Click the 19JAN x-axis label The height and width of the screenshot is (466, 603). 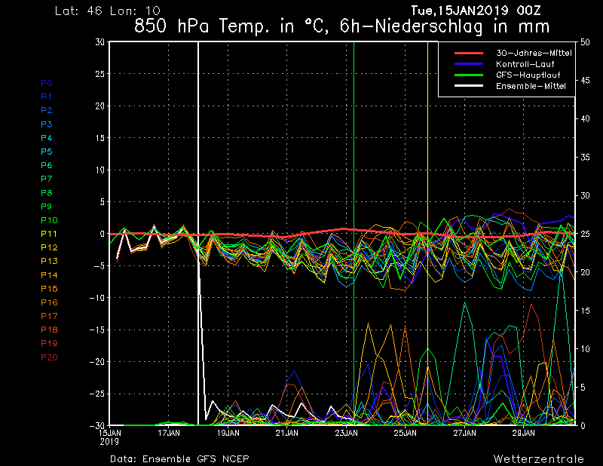(x=228, y=434)
